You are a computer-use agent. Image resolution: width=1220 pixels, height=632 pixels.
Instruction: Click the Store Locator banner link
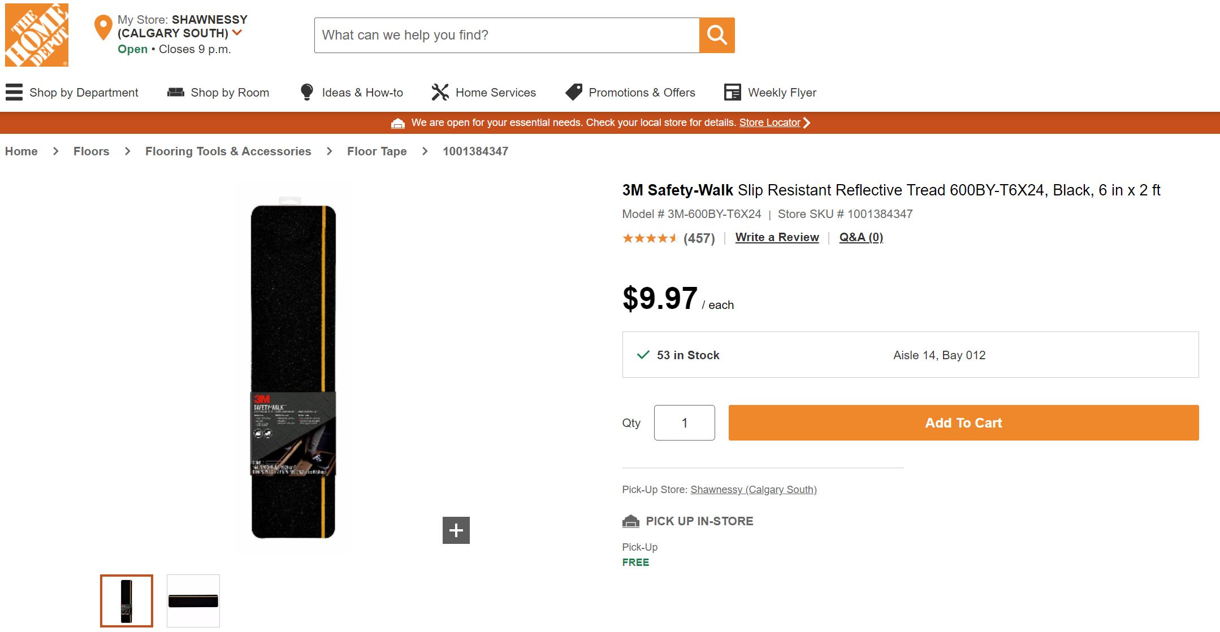(x=769, y=123)
